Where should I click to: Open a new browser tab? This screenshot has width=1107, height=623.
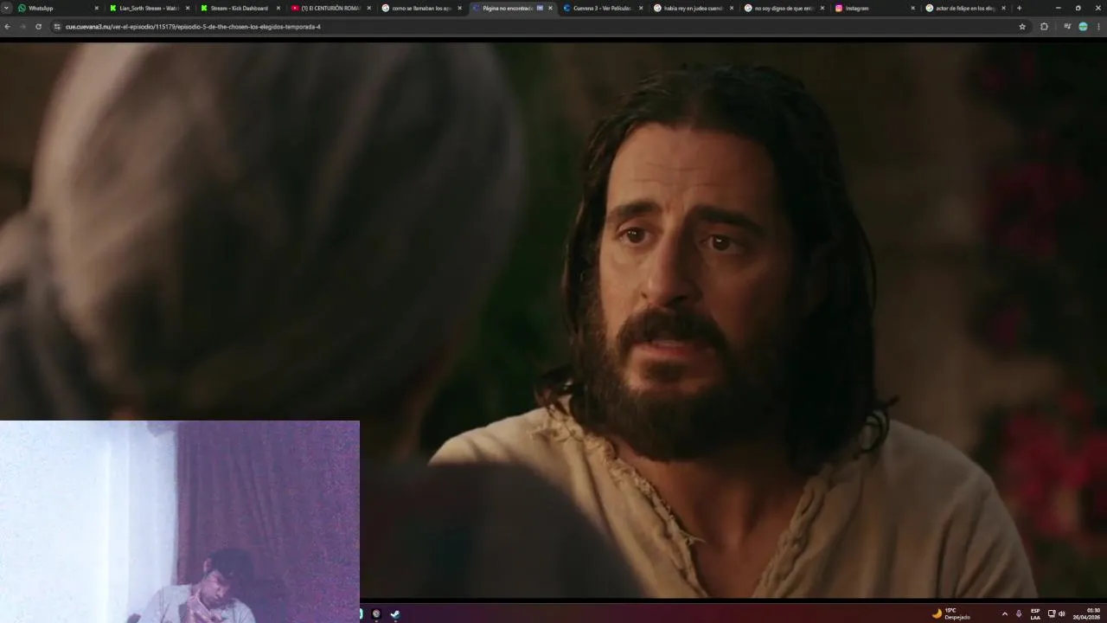tap(1019, 8)
